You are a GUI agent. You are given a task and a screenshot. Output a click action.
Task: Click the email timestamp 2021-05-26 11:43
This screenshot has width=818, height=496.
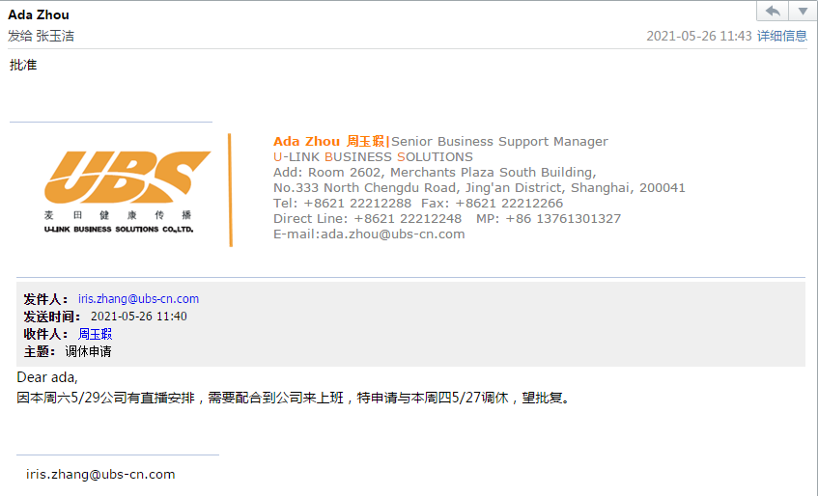(699, 36)
